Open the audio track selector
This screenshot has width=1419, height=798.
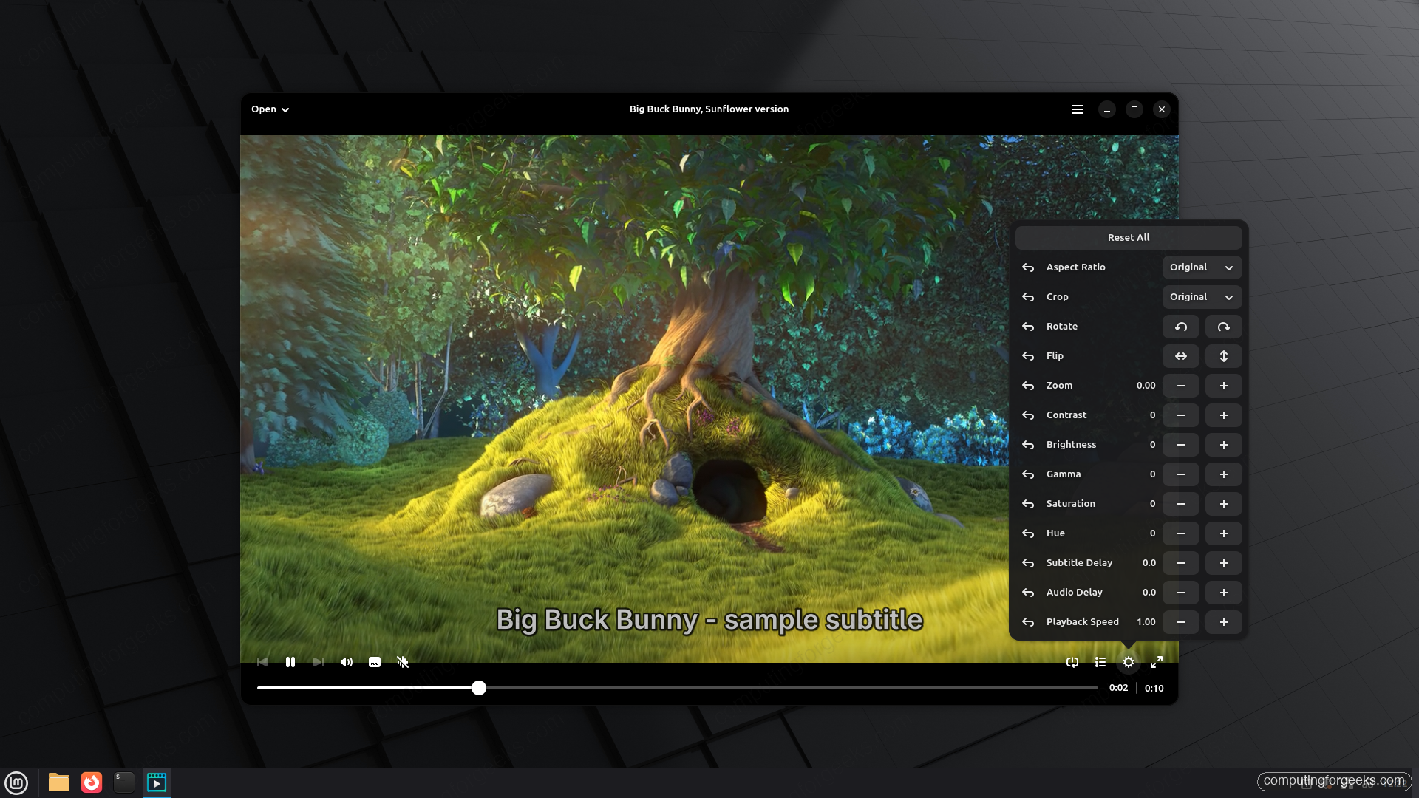click(x=403, y=662)
